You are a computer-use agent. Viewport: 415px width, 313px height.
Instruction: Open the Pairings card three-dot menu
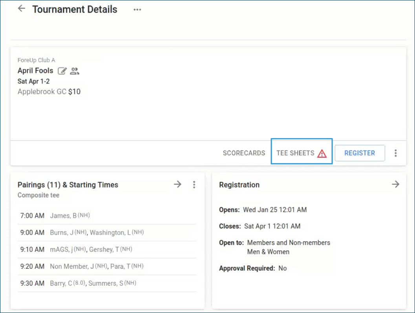194,185
